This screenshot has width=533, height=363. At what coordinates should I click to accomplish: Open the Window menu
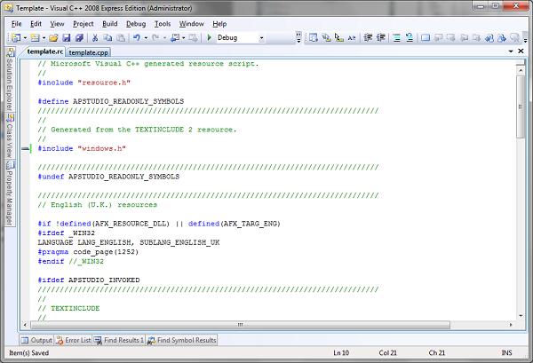point(192,24)
